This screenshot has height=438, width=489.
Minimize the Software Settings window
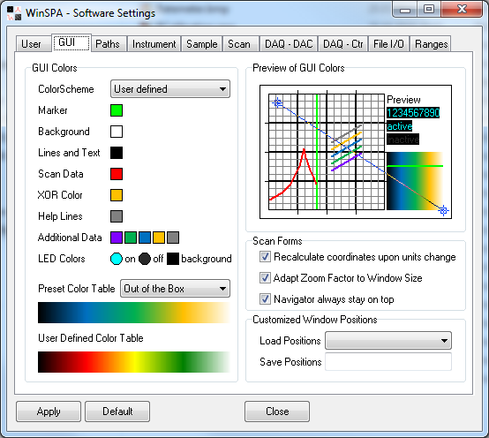click(x=405, y=10)
